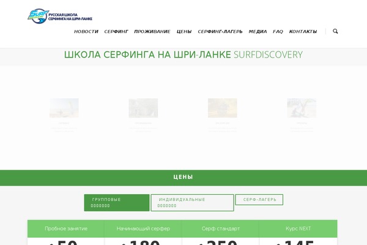Go to the КОНТАКТЫ menu item
Viewport: 367px width, 245px height.
point(303,31)
